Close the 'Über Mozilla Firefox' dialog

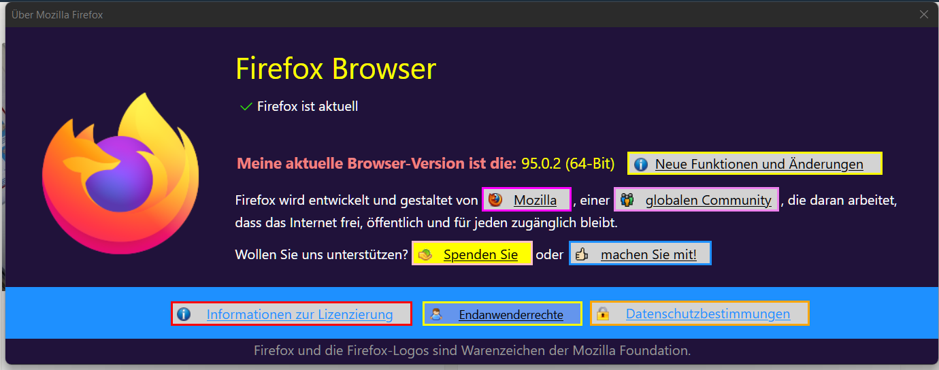coord(923,14)
